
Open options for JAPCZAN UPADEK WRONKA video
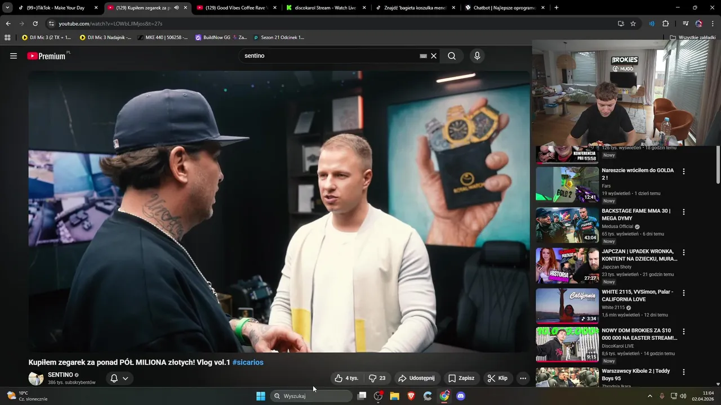684,252
